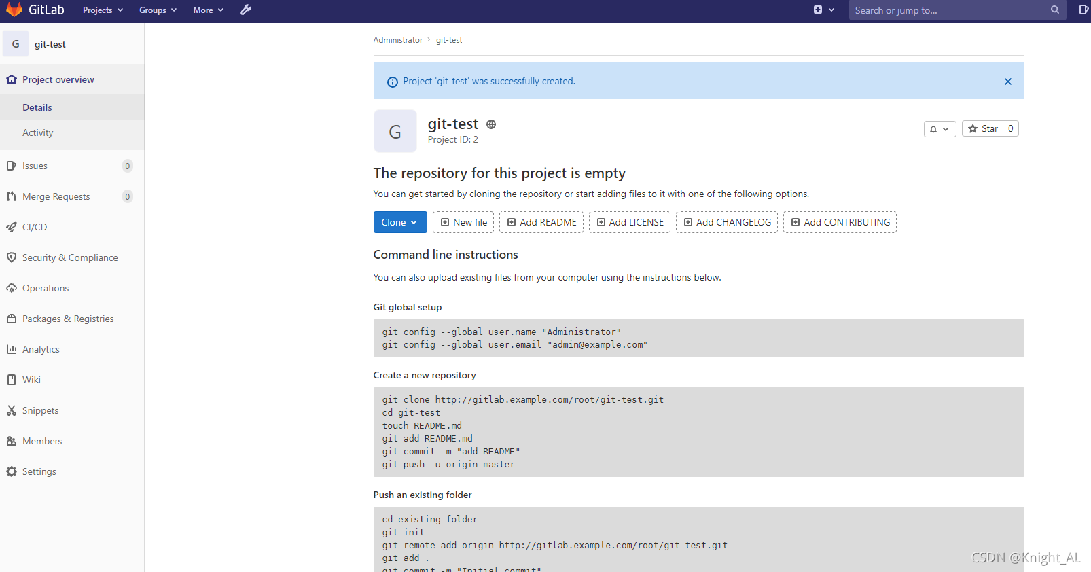Expand the new item dropdown chevron

coord(831,10)
